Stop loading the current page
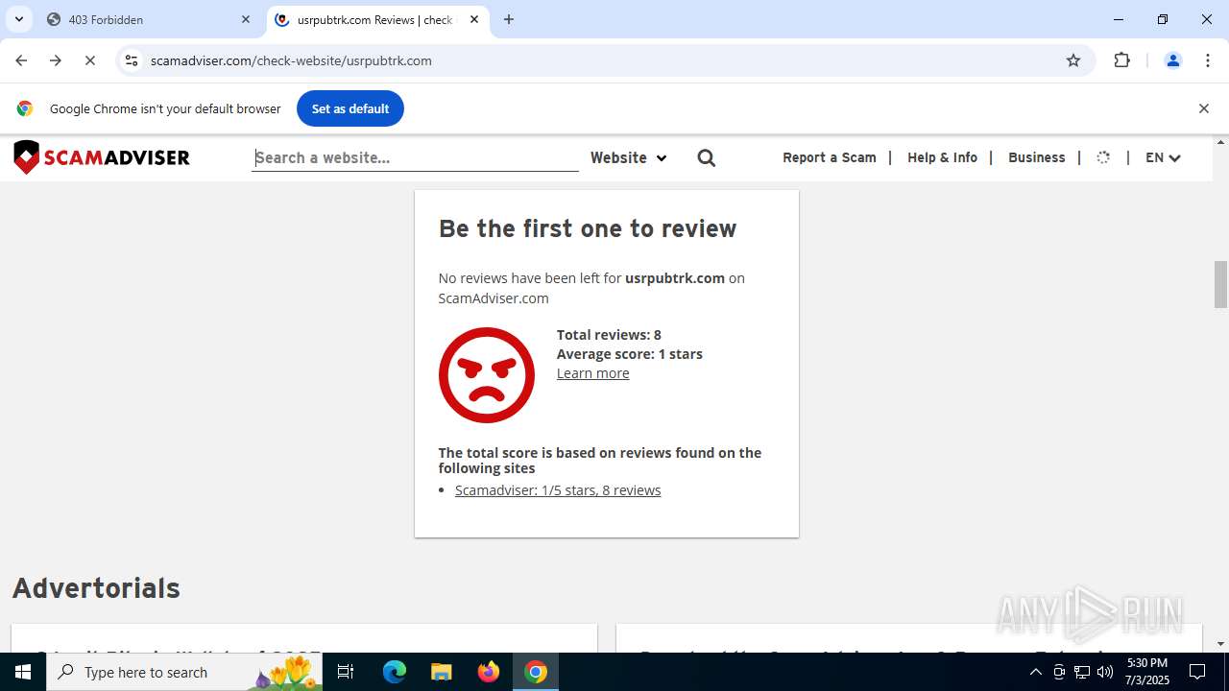The image size is (1229, 691). point(90,60)
